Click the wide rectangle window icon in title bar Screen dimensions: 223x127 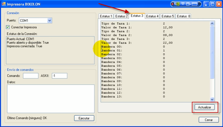coord(194,4)
